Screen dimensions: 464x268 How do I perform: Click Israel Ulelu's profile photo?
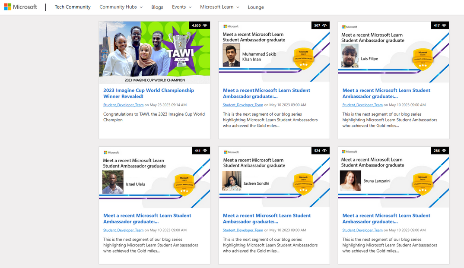click(113, 182)
